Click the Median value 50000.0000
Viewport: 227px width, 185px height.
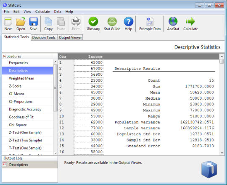202,98
